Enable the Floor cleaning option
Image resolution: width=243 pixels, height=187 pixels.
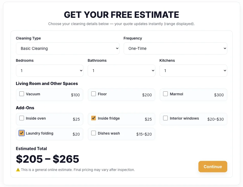click(94, 94)
